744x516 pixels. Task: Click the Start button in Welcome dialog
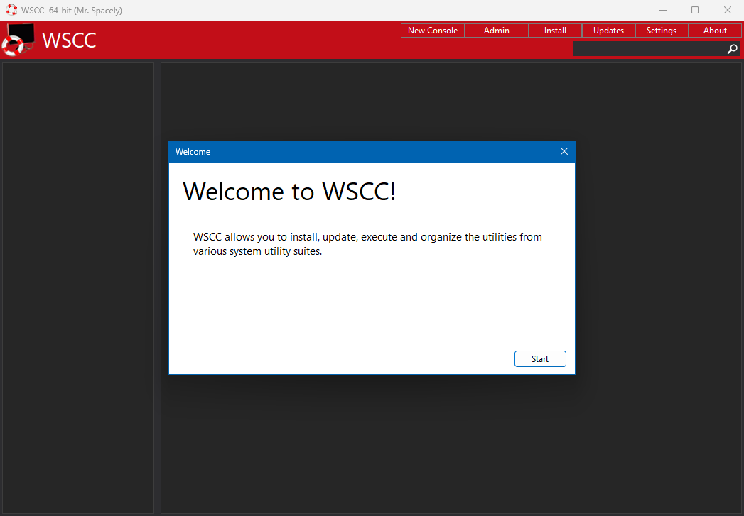[540, 358]
